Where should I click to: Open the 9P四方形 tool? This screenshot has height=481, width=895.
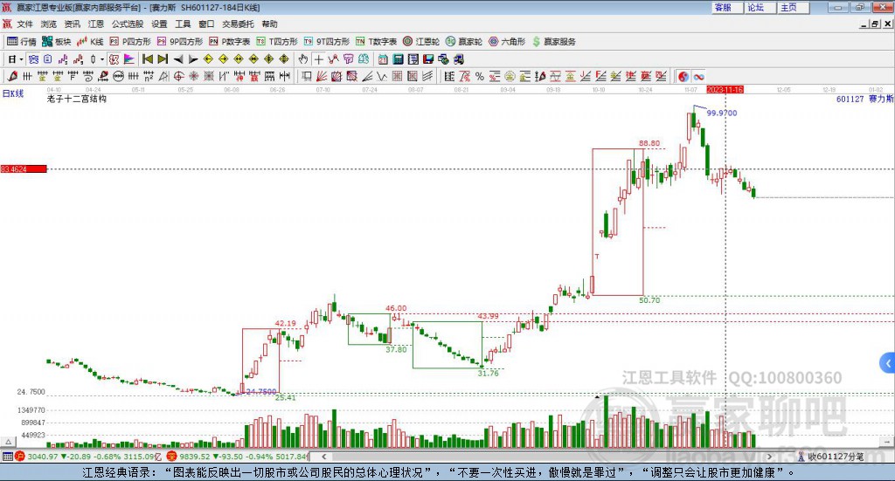180,42
